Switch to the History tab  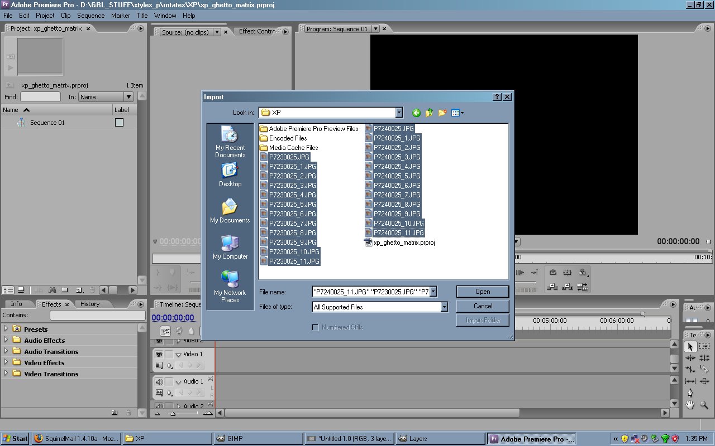(x=91, y=304)
